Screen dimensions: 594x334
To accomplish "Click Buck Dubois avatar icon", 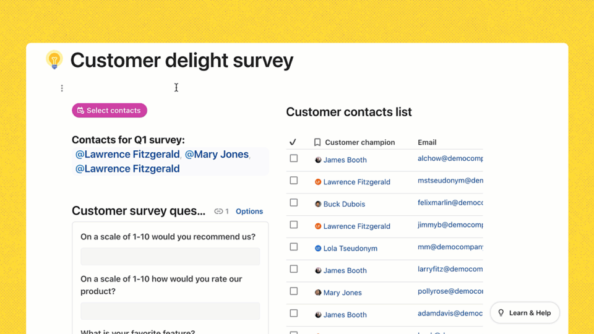I will (318, 204).
